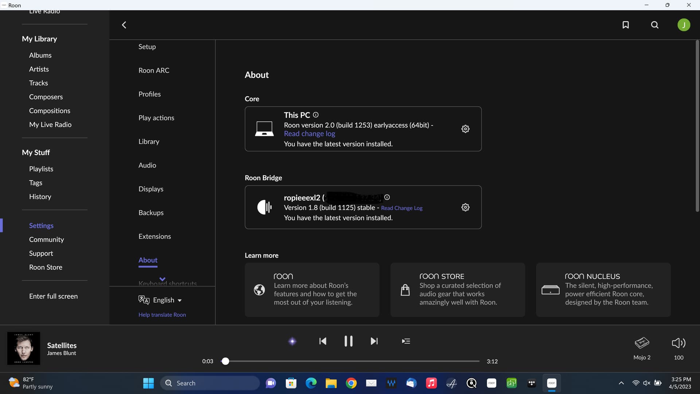Open ropieeexl2 bridge gear settings
The height and width of the screenshot is (394, 700).
[x=465, y=207]
